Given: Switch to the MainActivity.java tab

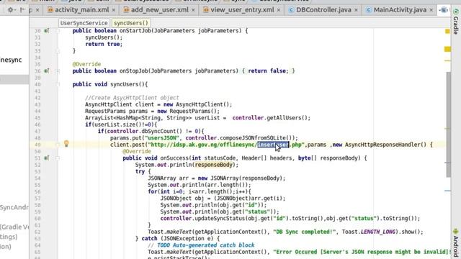Looking at the screenshot, I should [400, 10].
